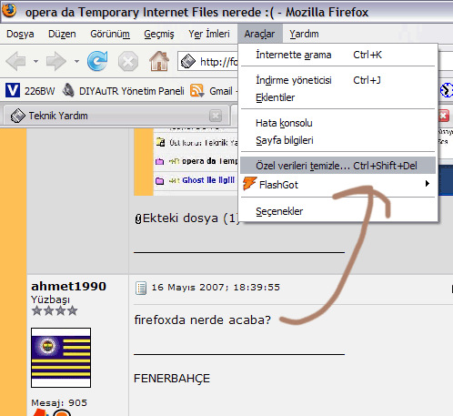The height and width of the screenshot is (416, 453).
Task: Open the Geçmiş menu
Action: [x=159, y=34]
